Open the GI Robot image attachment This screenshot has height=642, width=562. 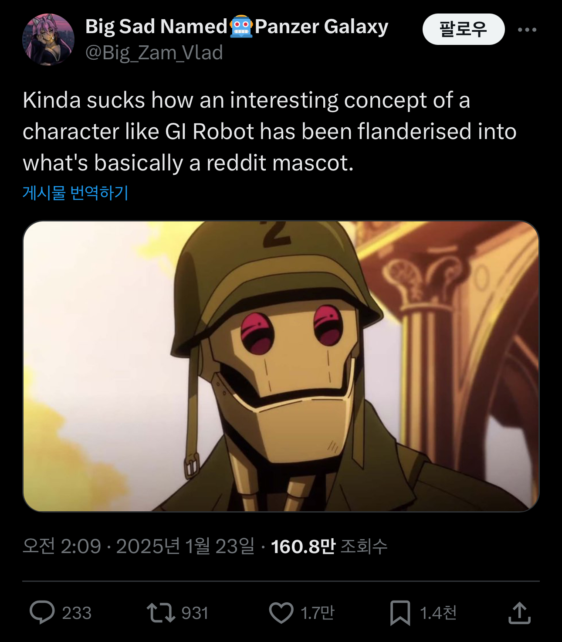281,366
